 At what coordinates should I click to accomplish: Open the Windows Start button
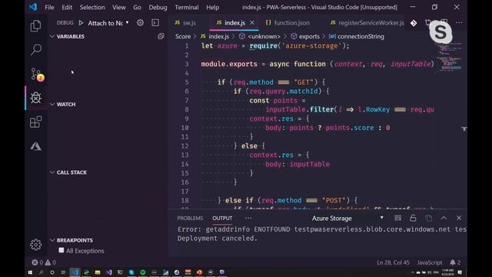click(x=30, y=272)
